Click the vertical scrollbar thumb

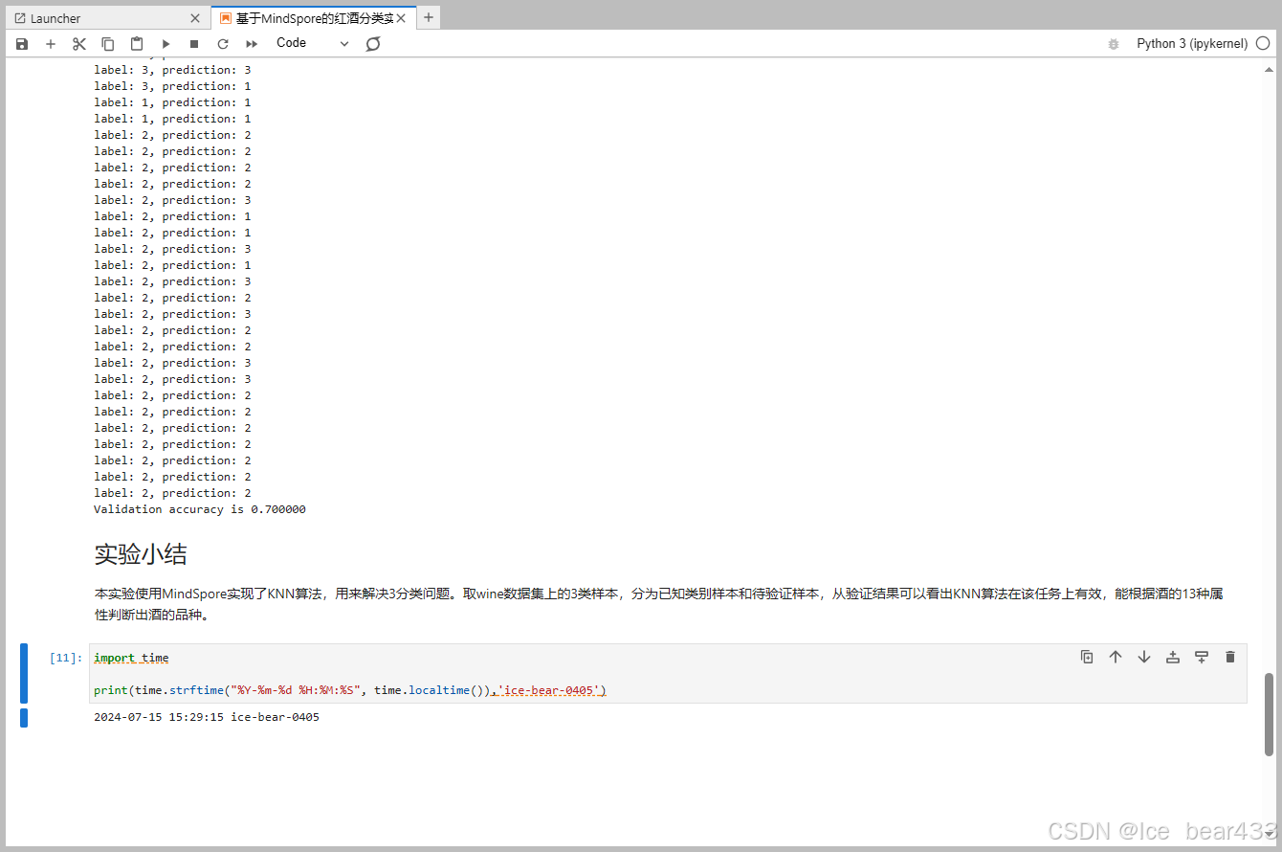pyautogui.click(x=1270, y=714)
